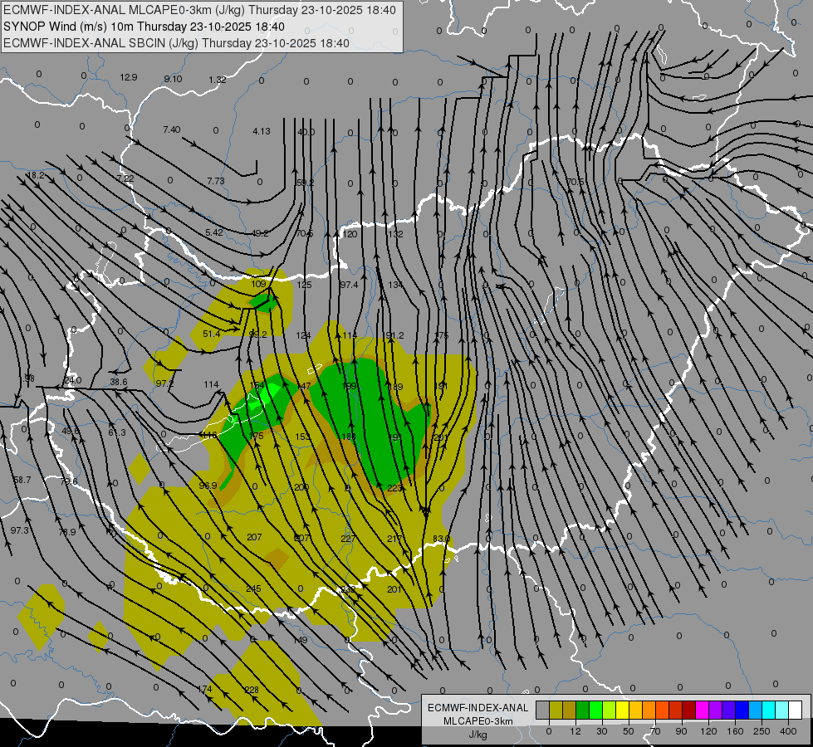Click the MLCAPE0-3km title line in header
This screenshot has height=747, width=813.
tap(199, 10)
